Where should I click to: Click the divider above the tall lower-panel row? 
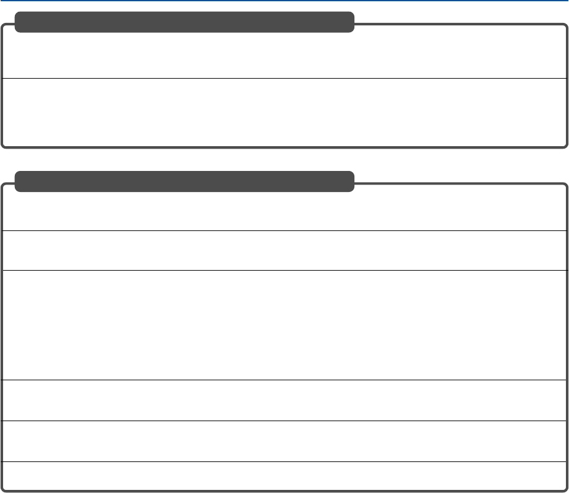pos(284,270)
